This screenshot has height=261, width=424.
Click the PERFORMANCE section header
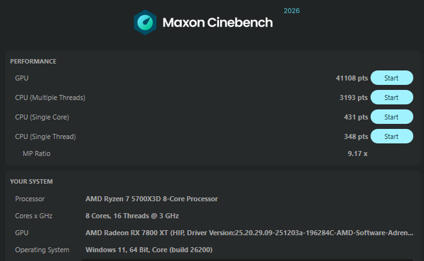[x=33, y=62]
